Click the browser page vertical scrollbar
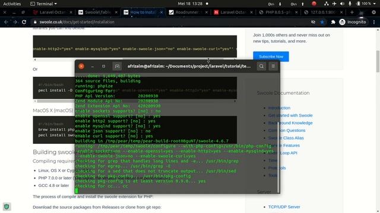The image size is (380, 213). 378,62
